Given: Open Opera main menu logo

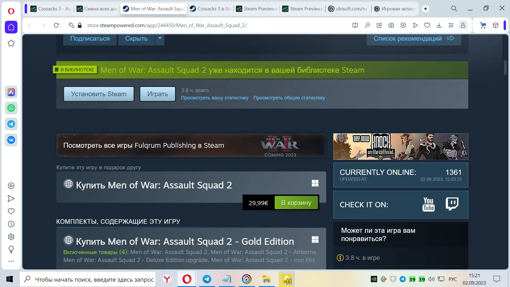Looking at the screenshot, I should point(11,11).
